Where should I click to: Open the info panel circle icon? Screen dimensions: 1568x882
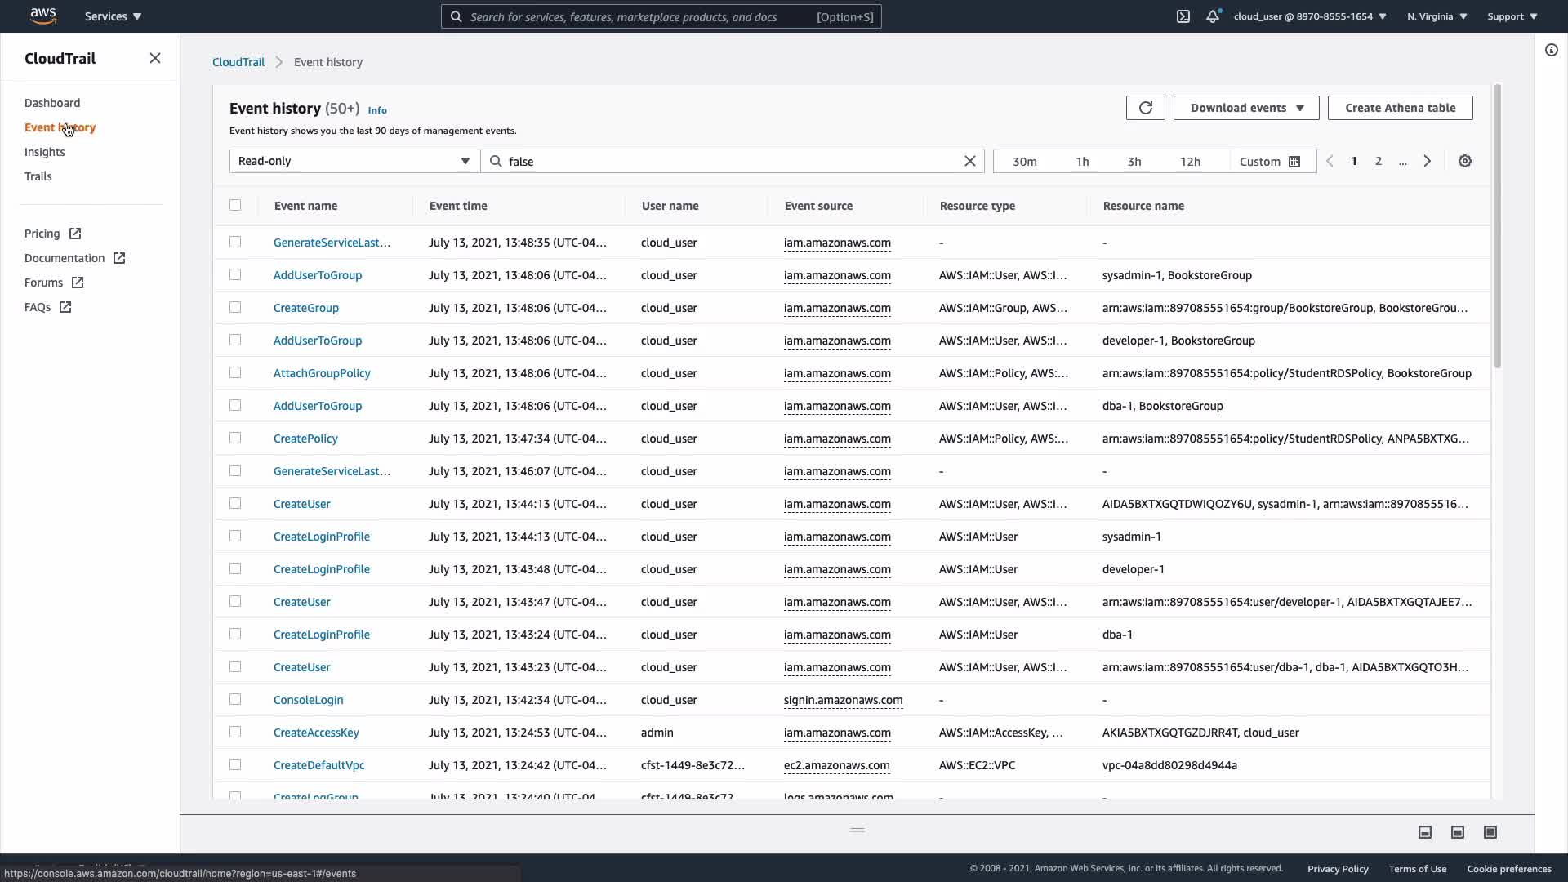[x=1552, y=50]
